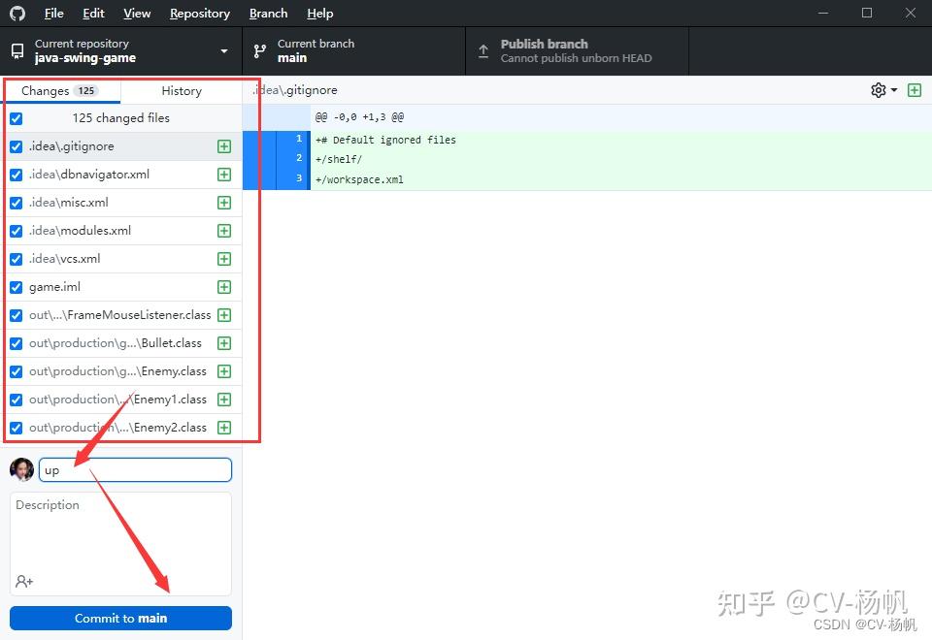Uncheck the 125 changed files checkbox
932x640 pixels.
coord(16,117)
